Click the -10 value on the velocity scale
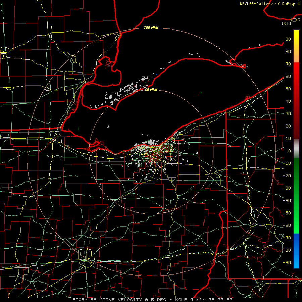This screenshot has height=302, width=302. [x=287, y=163]
